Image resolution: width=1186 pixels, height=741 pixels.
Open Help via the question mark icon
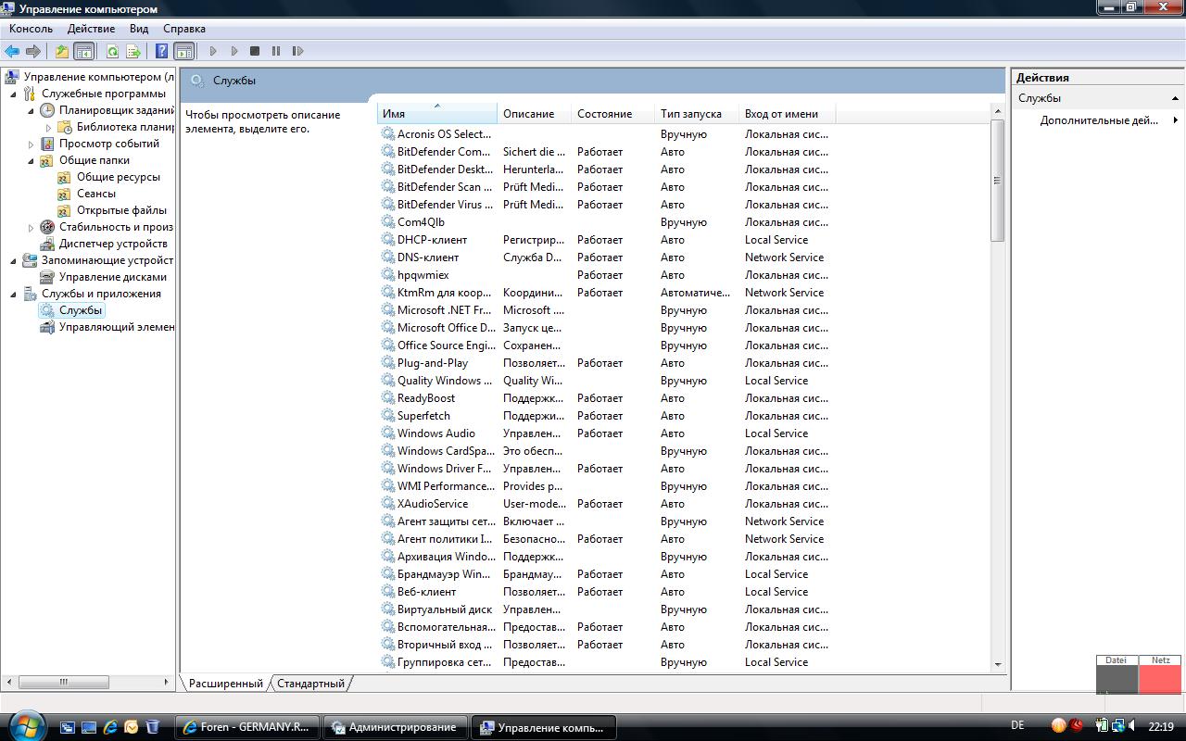[x=162, y=51]
